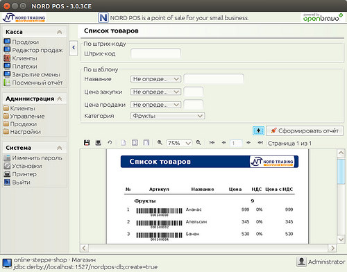Fit the whole page in the viewer
The image size is (347, 272).
135,143
